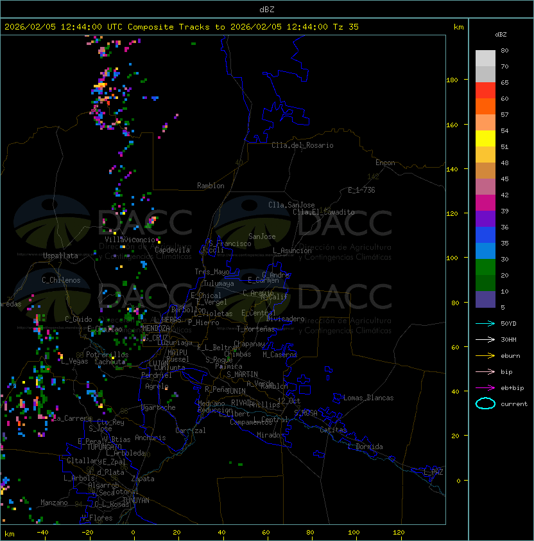Click the cyan 50YD arrow in legend
The image size is (534, 541).
click(x=485, y=323)
